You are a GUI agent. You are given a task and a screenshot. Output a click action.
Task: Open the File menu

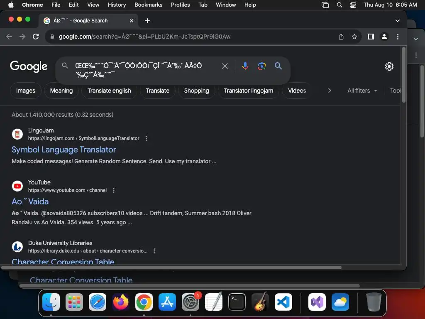click(x=56, y=5)
